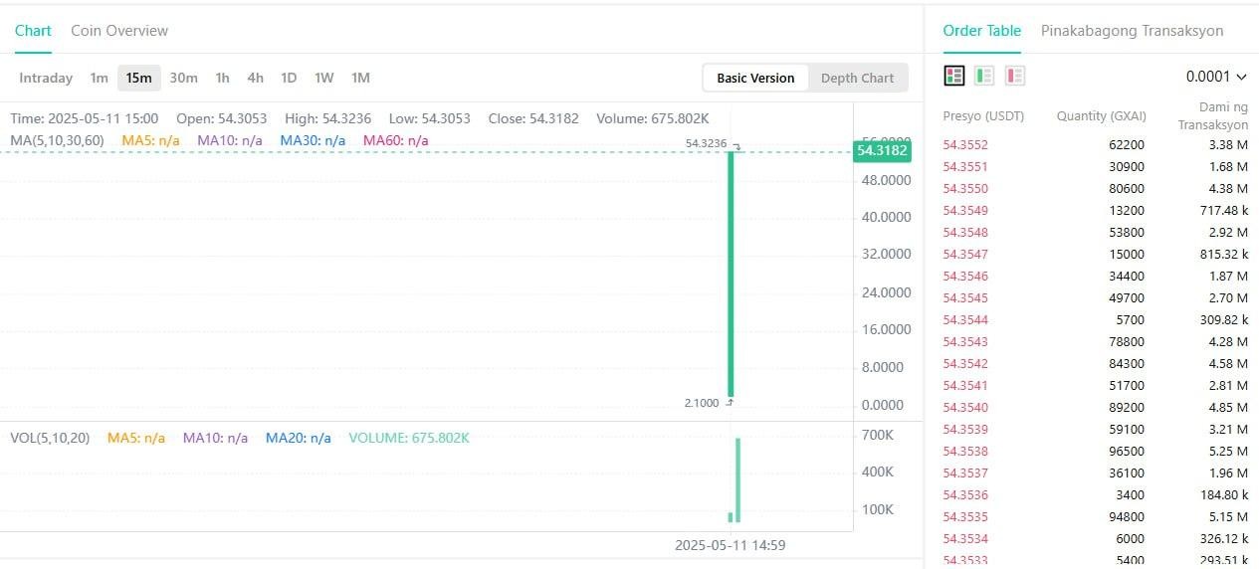The width and height of the screenshot is (1259, 569).
Task: Pick the 1D timeframe
Action: click(x=289, y=78)
